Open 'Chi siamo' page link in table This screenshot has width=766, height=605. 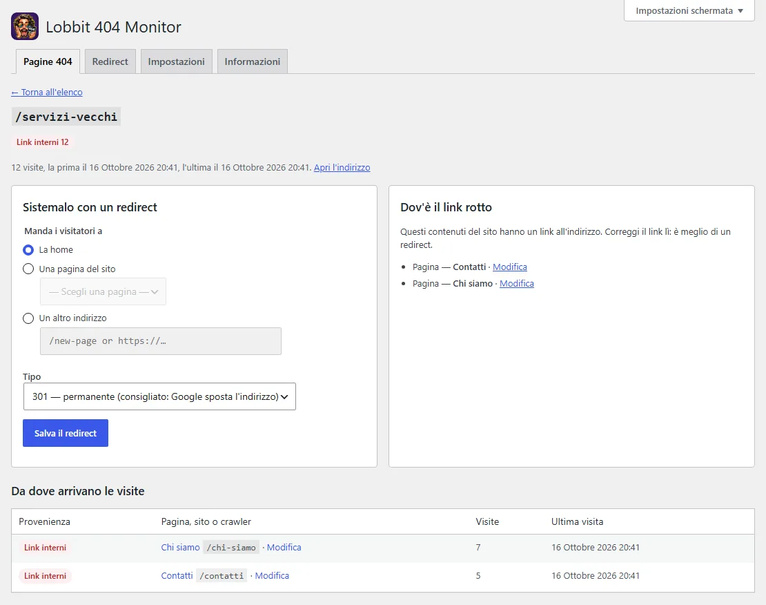click(180, 547)
